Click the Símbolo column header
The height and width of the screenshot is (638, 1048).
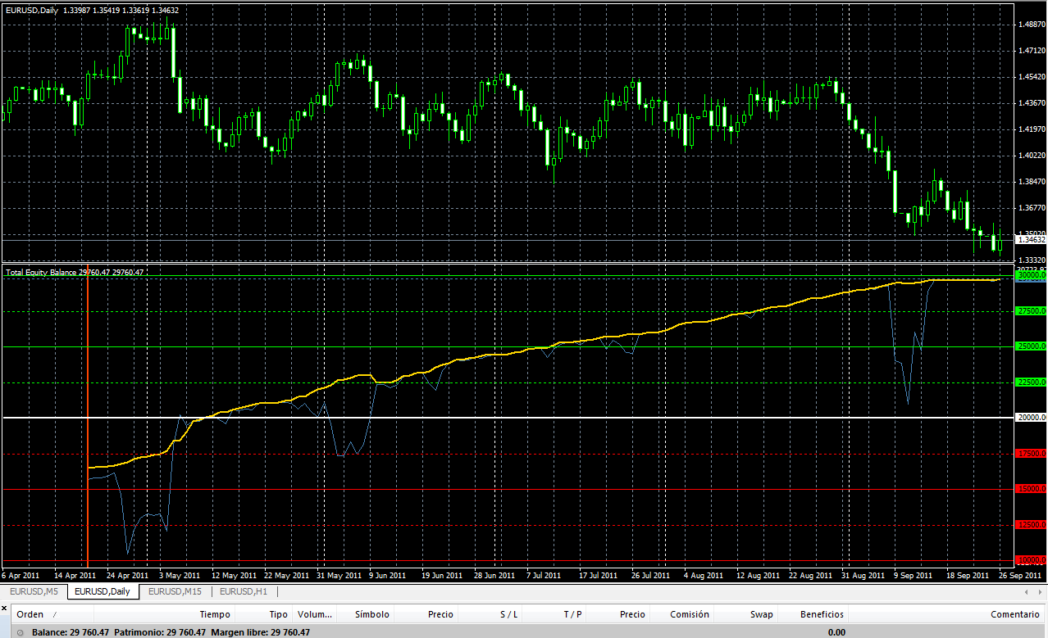tap(371, 614)
